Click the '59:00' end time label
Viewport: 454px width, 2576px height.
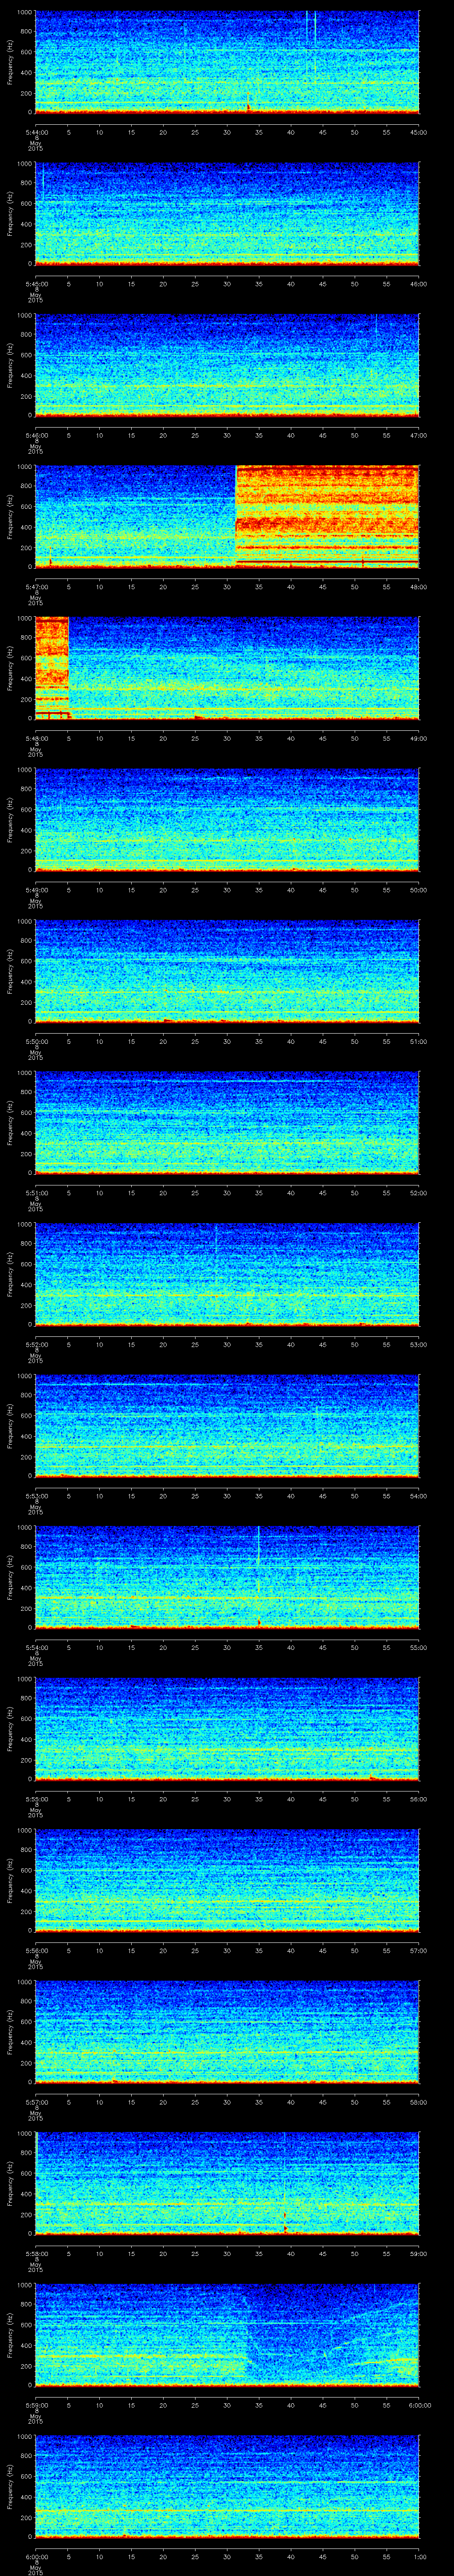coord(419,2253)
